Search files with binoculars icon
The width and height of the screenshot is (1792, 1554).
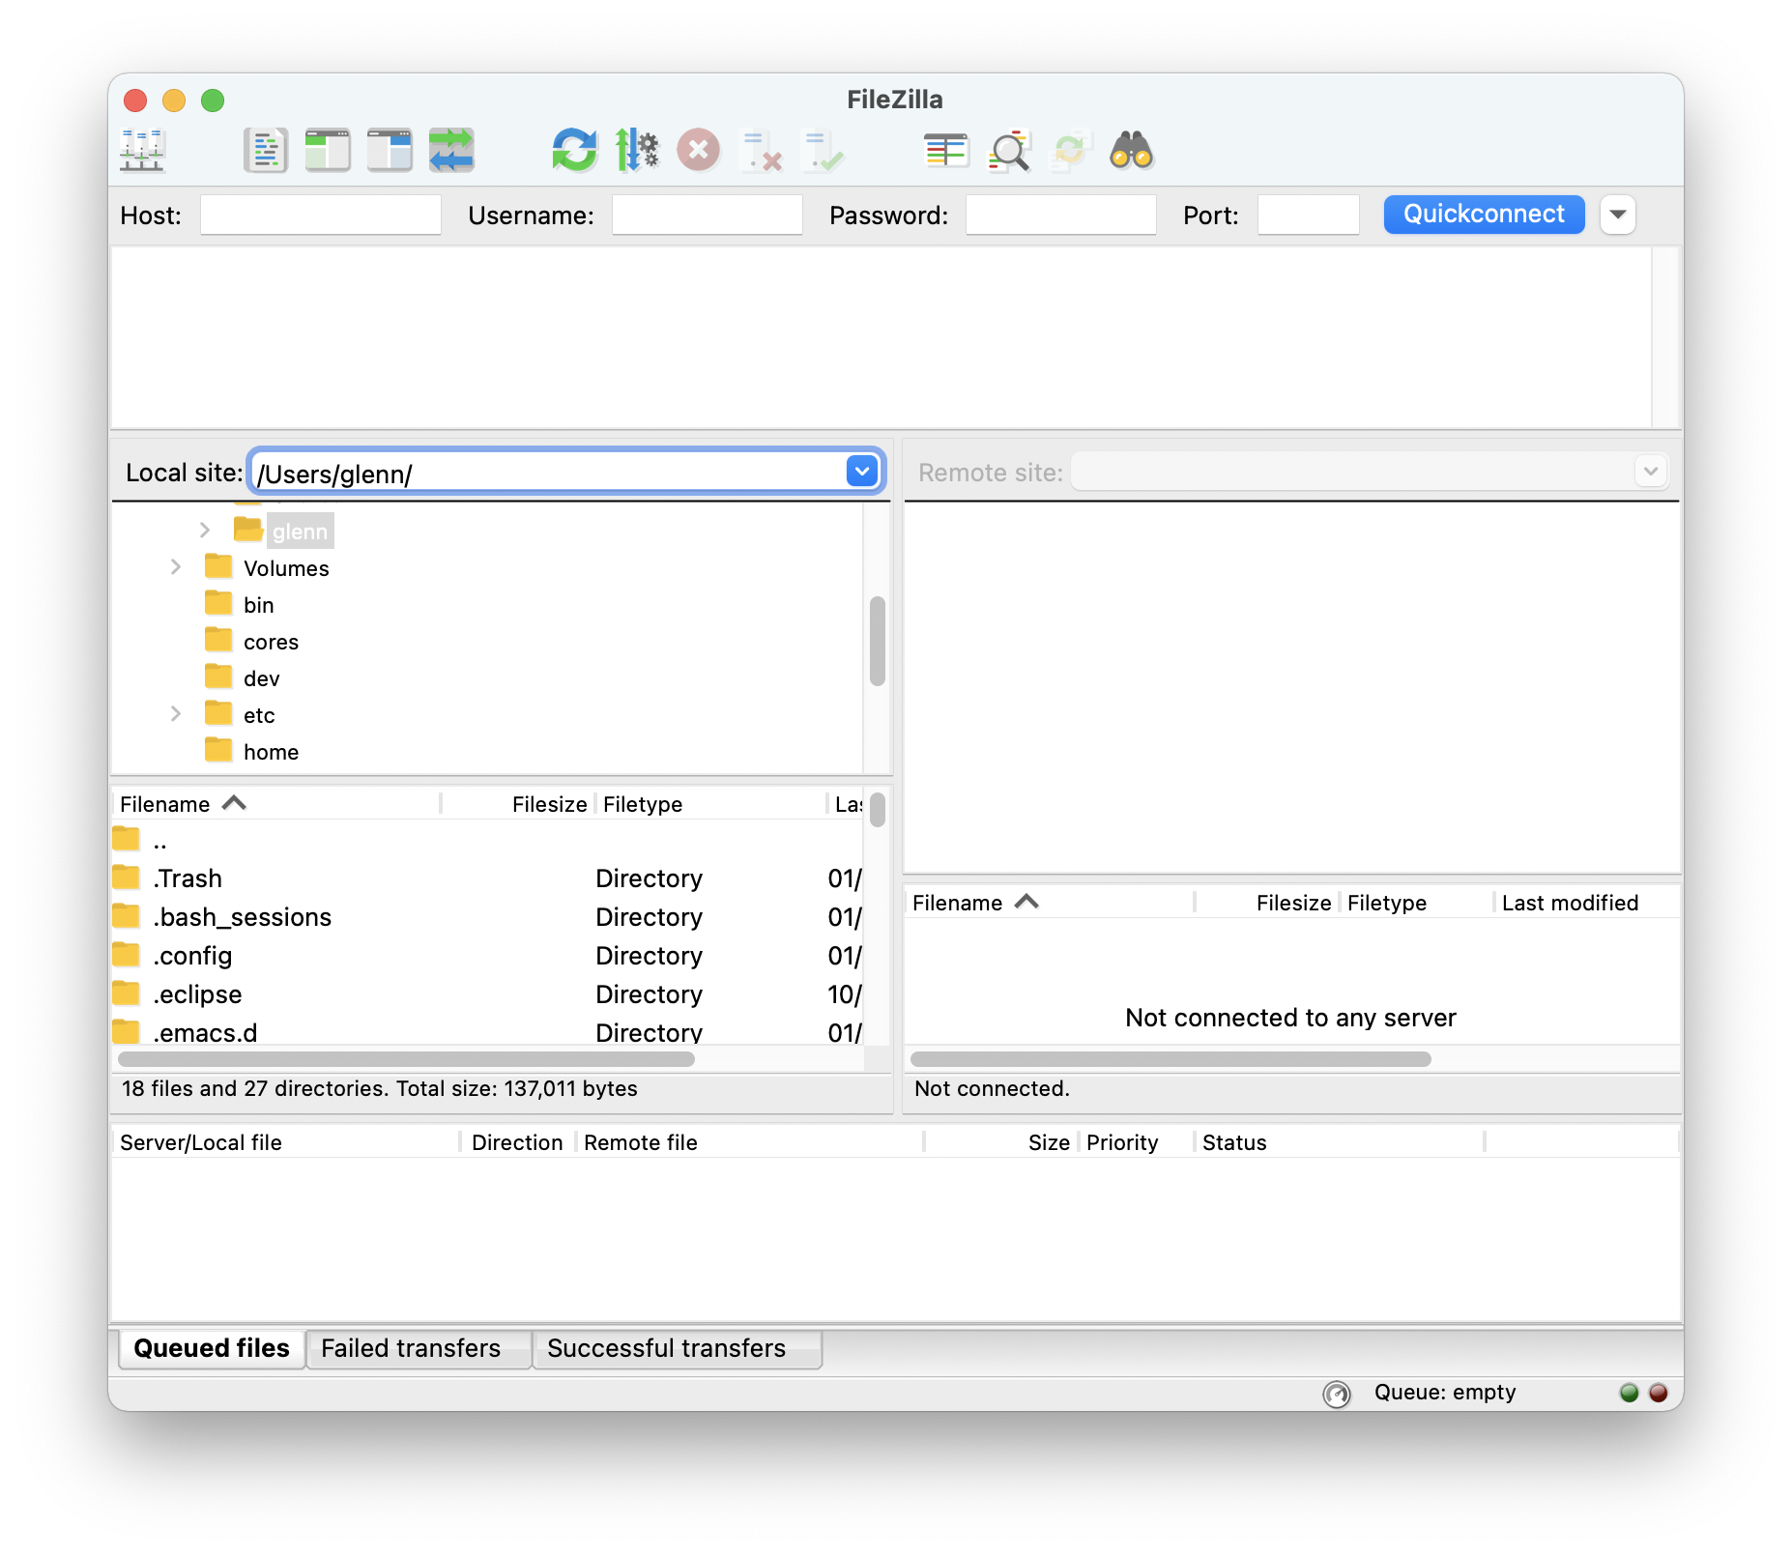click(1132, 151)
